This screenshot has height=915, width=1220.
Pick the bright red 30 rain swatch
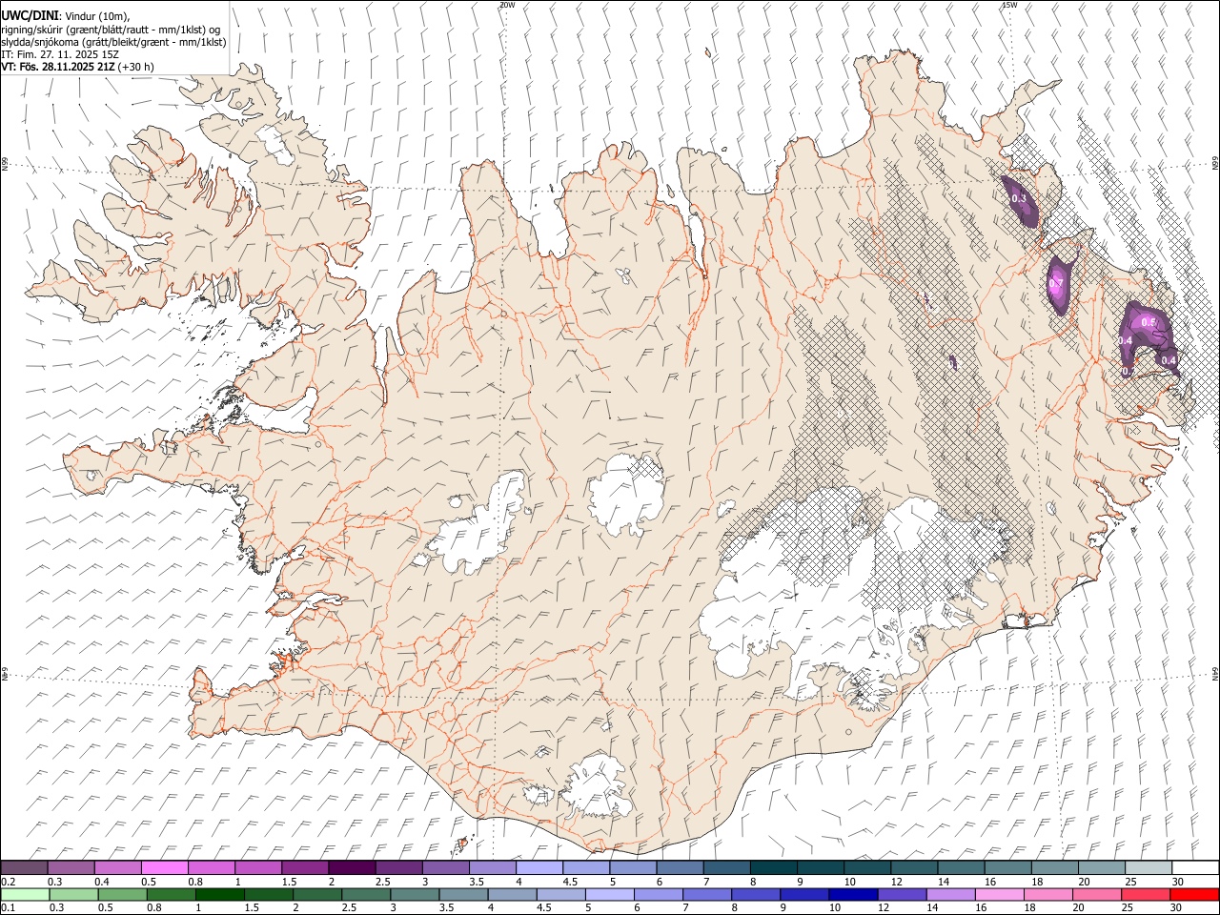click(1193, 894)
